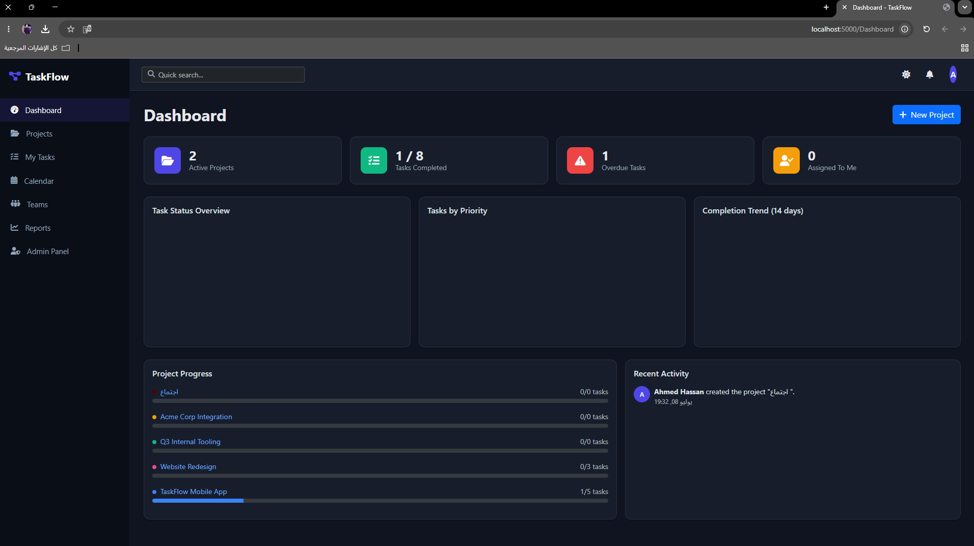Click the Calendar icon in sidebar
Screen dimensions: 974x546
tap(14, 181)
